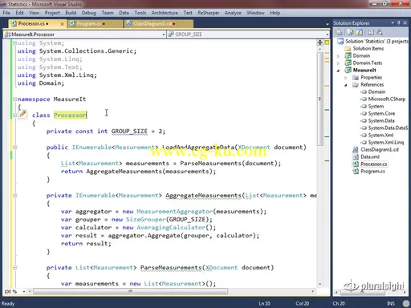411x308 pixels.
Task: Open the Debug menu
Action: coord(88,13)
